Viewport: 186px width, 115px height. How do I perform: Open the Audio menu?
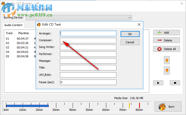26,9
